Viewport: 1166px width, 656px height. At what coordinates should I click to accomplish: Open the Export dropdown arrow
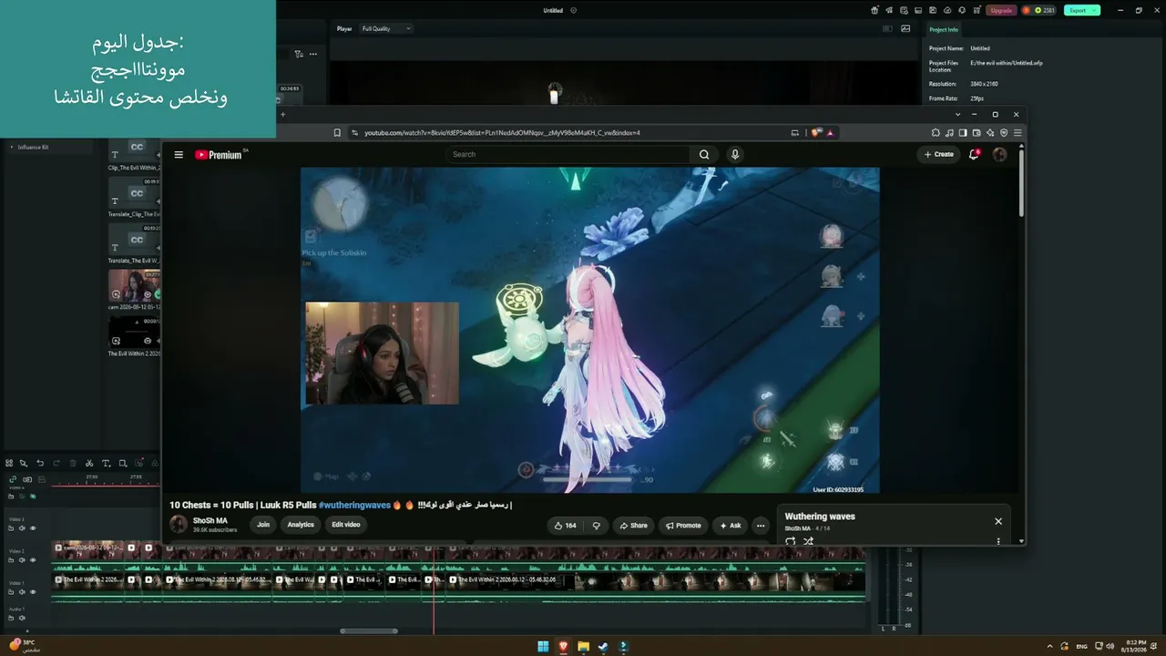[1094, 11]
